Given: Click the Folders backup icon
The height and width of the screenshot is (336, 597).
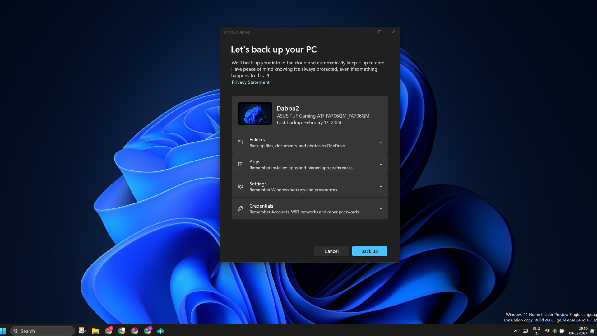Looking at the screenshot, I should [240, 142].
